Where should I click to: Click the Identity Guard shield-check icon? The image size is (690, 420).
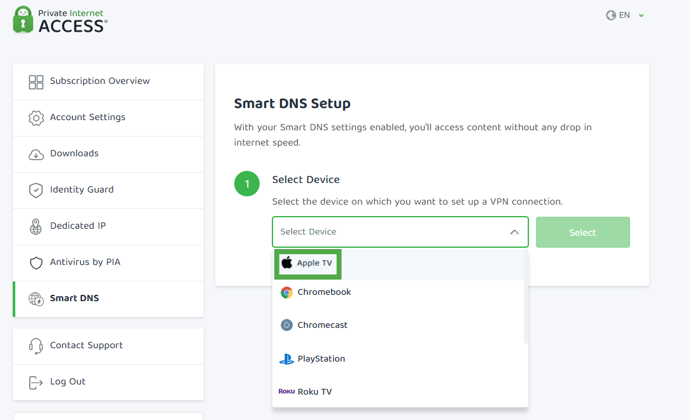pyautogui.click(x=36, y=190)
